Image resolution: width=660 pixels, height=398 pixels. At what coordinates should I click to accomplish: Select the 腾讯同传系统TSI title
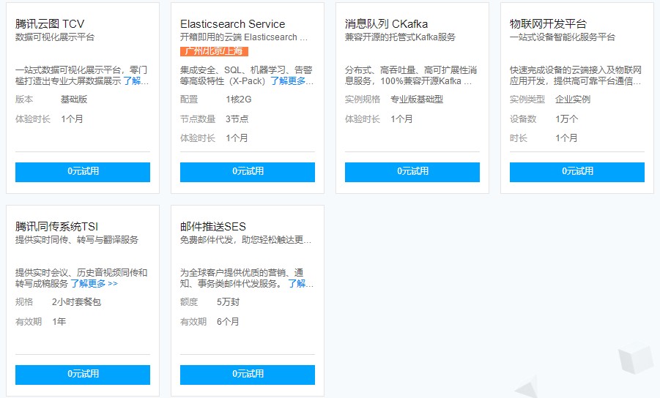click(56, 227)
